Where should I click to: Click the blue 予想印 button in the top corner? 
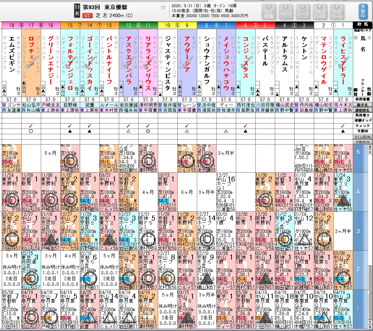(x=363, y=11)
